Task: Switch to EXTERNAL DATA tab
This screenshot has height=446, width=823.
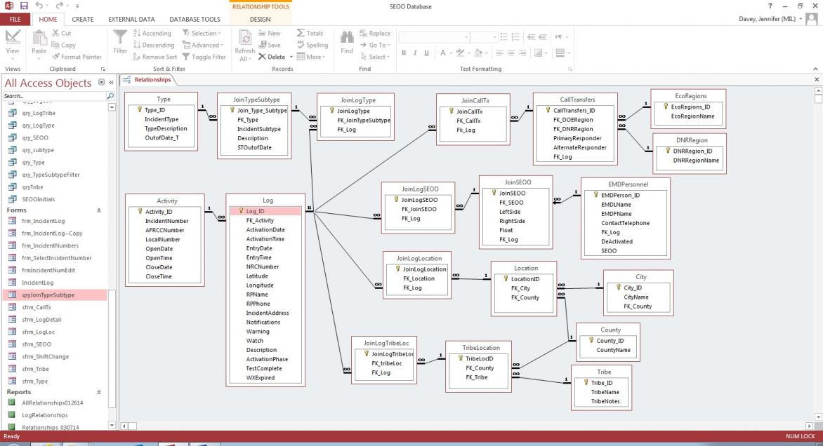Action: [131, 19]
